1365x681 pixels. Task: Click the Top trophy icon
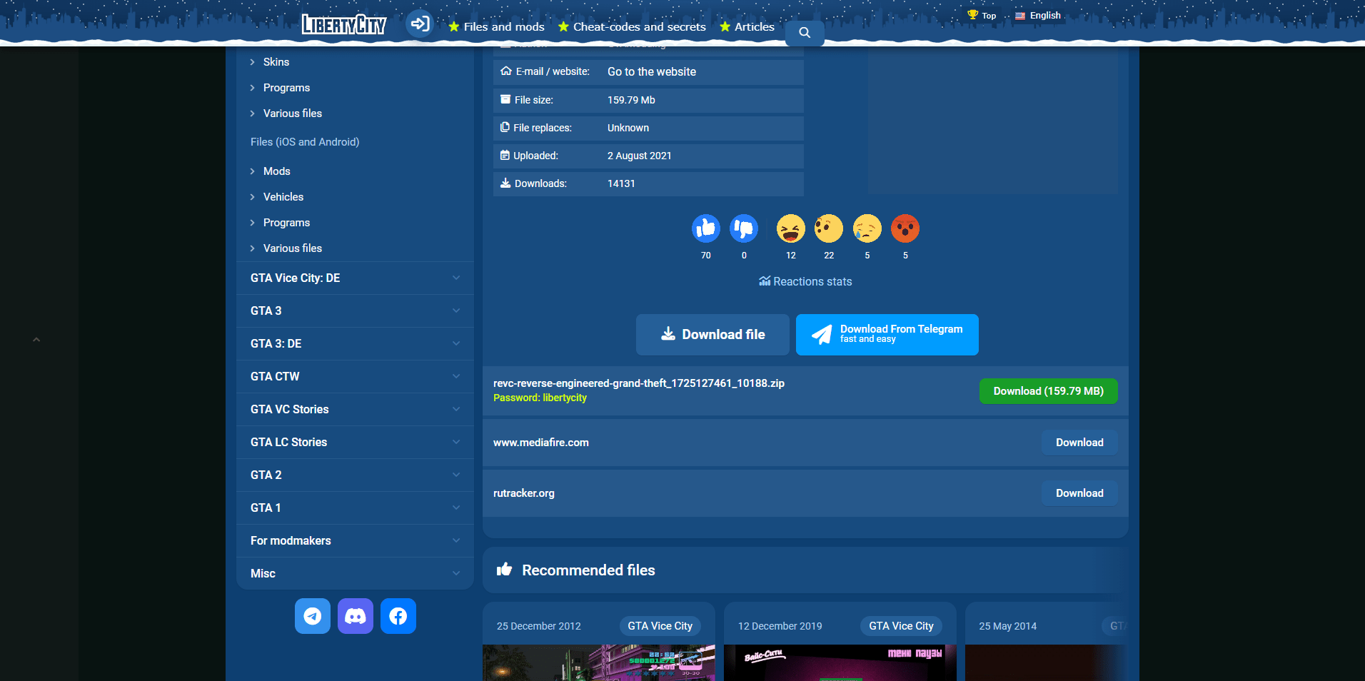click(x=972, y=15)
